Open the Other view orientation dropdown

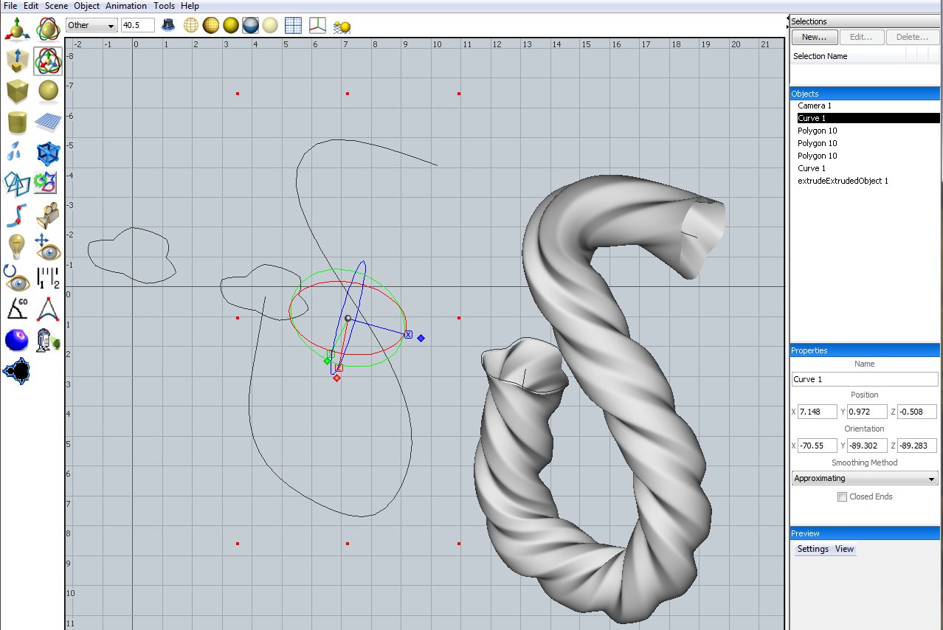[x=91, y=25]
